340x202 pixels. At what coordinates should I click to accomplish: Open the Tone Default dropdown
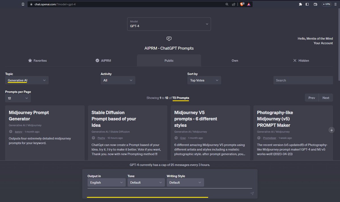point(146,182)
